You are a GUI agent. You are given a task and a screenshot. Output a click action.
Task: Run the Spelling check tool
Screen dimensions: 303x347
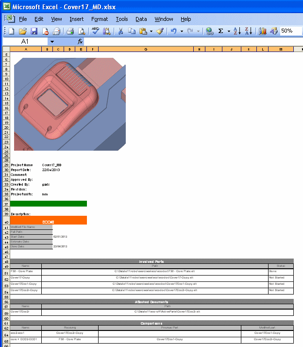click(95, 31)
